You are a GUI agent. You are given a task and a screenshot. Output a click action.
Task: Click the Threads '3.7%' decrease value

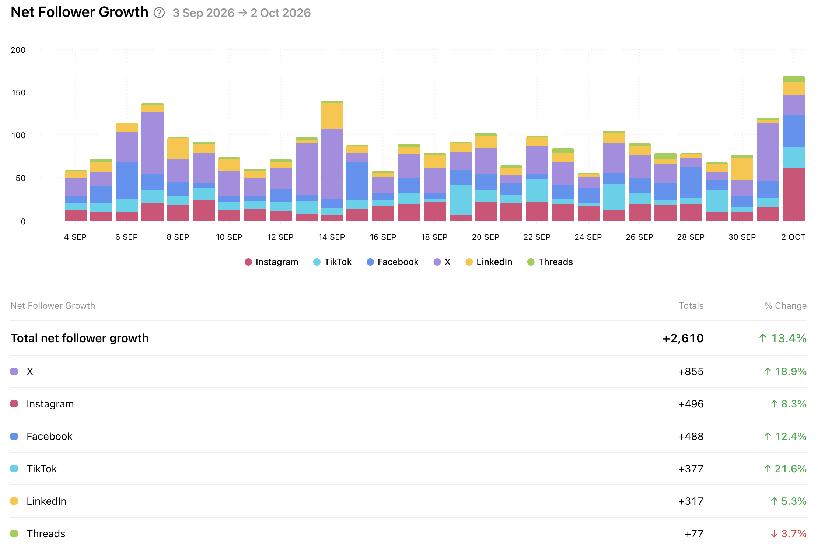pos(789,533)
